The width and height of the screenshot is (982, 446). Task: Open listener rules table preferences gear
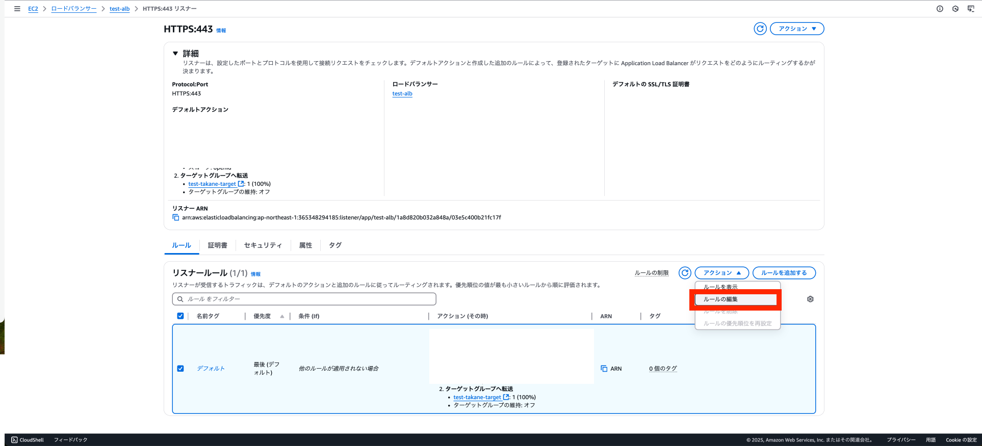tap(810, 299)
